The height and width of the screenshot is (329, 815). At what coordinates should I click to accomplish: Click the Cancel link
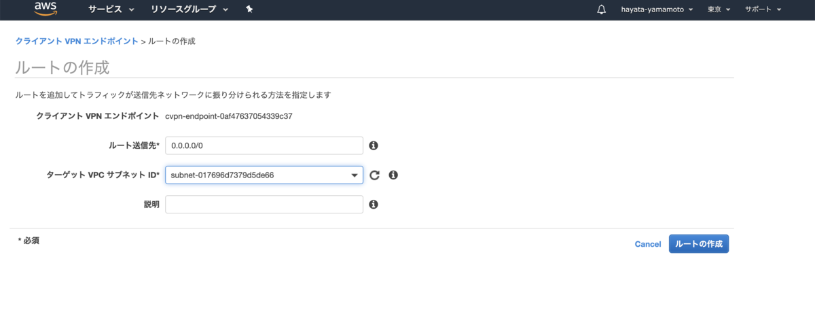648,244
